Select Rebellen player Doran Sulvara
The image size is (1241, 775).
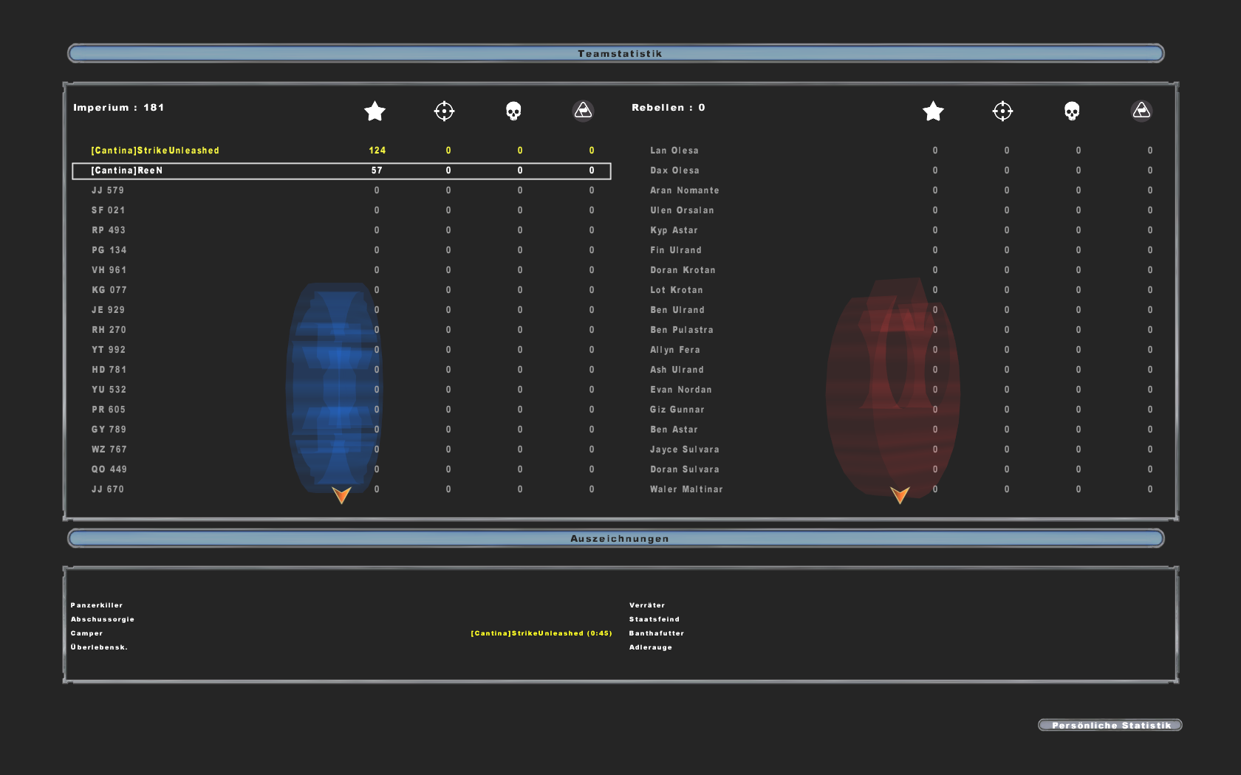coord(685,469)
